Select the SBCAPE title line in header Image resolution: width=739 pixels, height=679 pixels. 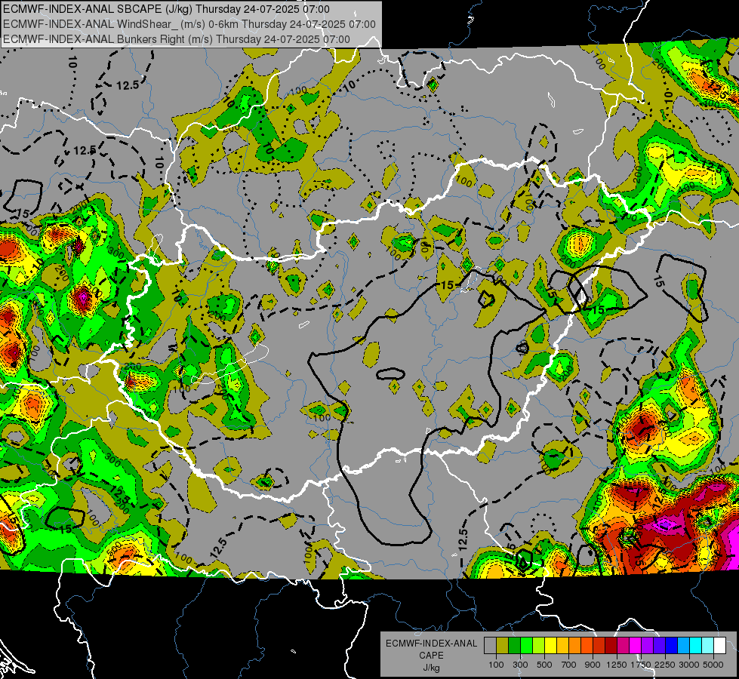pyautogui.click(x=166, y=9)
